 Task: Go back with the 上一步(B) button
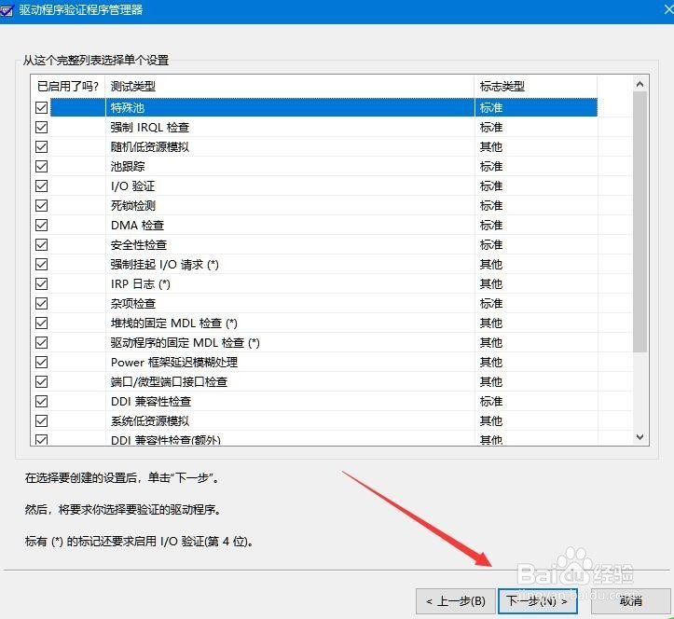456,601
